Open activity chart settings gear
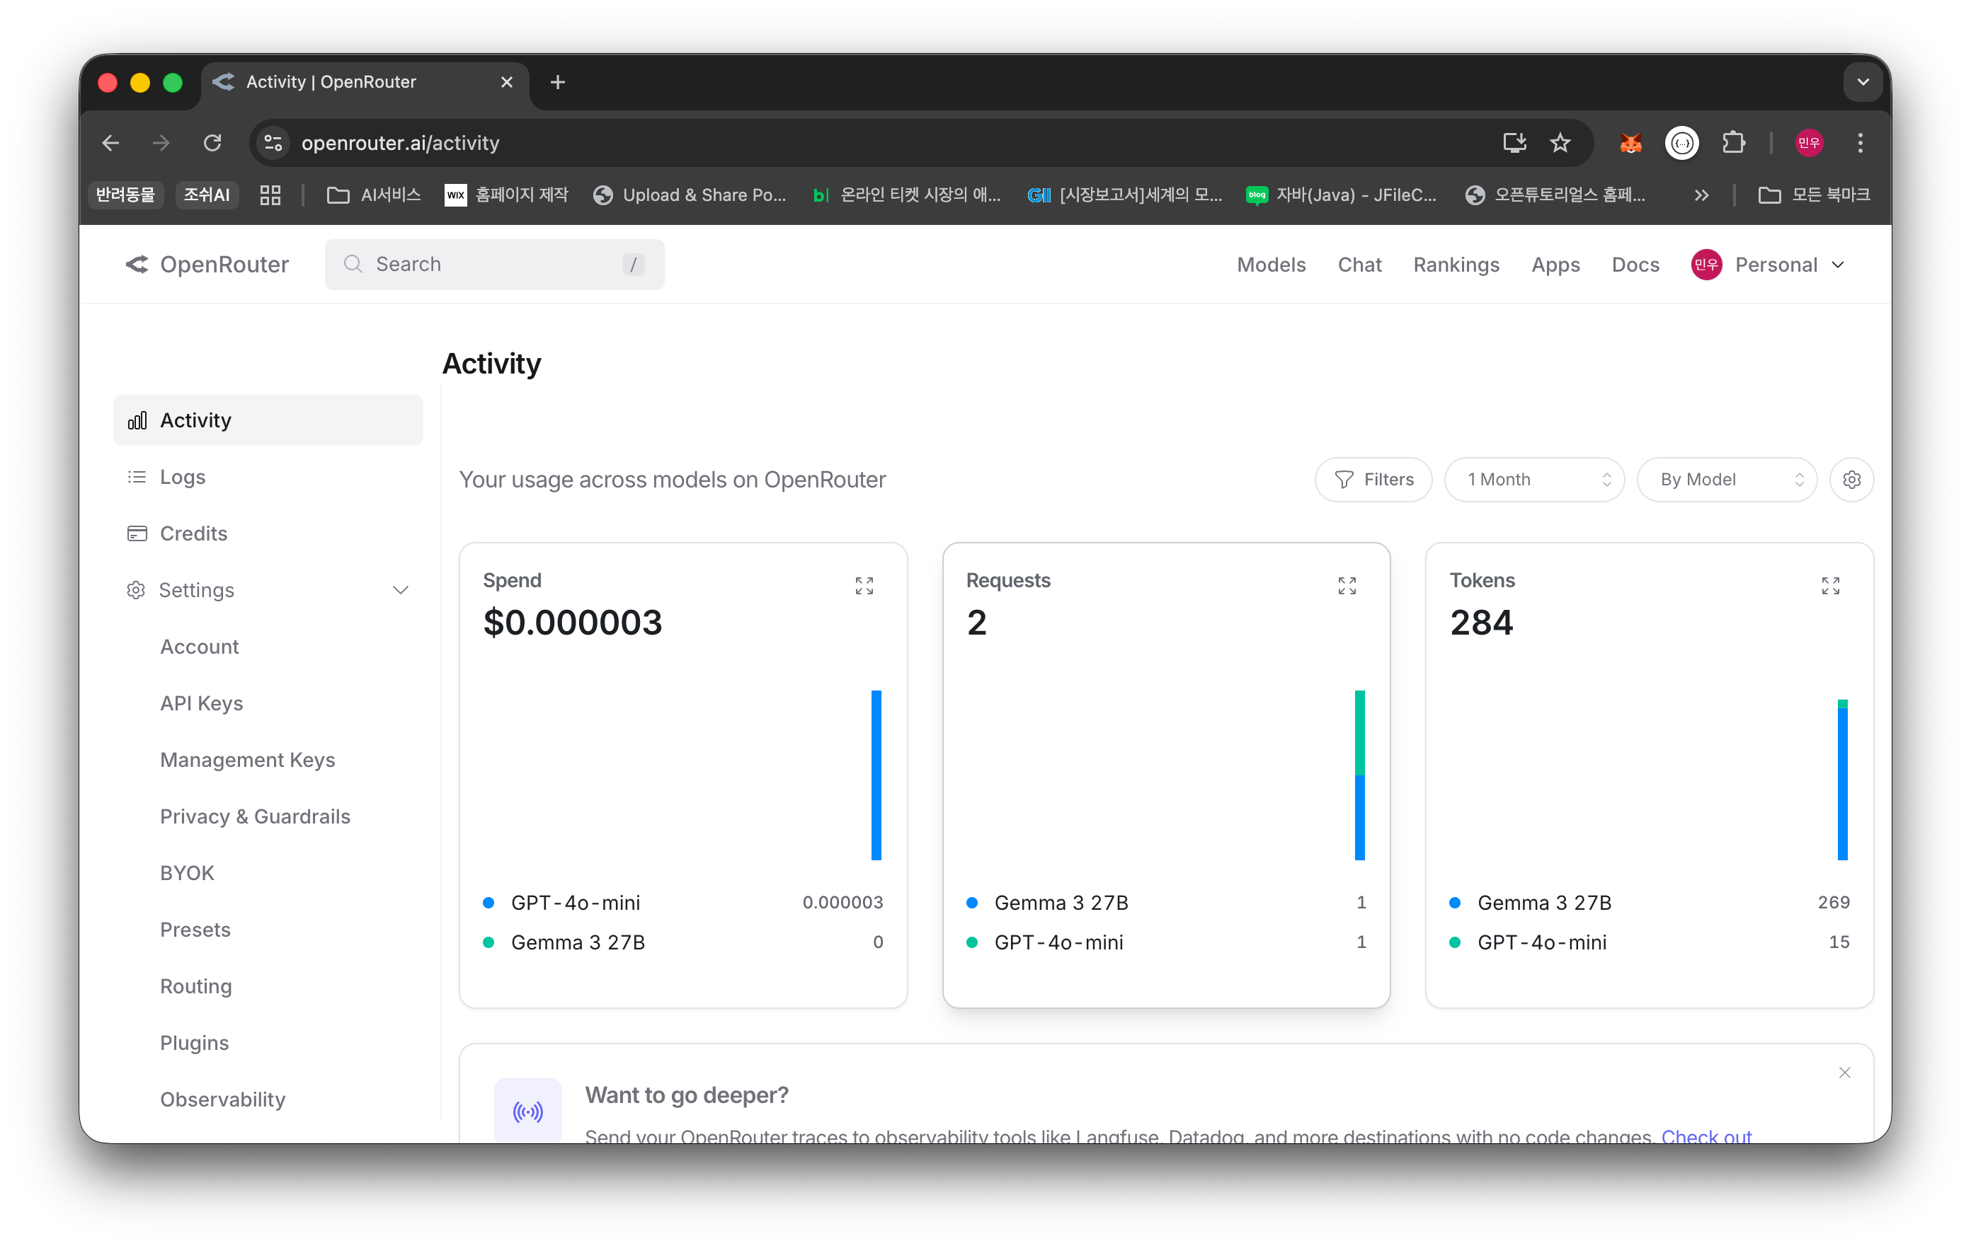 (1851, 479)
